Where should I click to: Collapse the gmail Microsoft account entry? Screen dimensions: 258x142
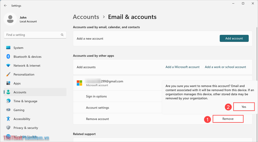[118, 83]
